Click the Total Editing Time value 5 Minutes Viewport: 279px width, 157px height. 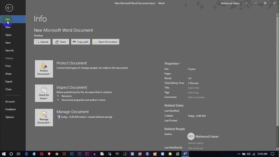tap(193, 83)
